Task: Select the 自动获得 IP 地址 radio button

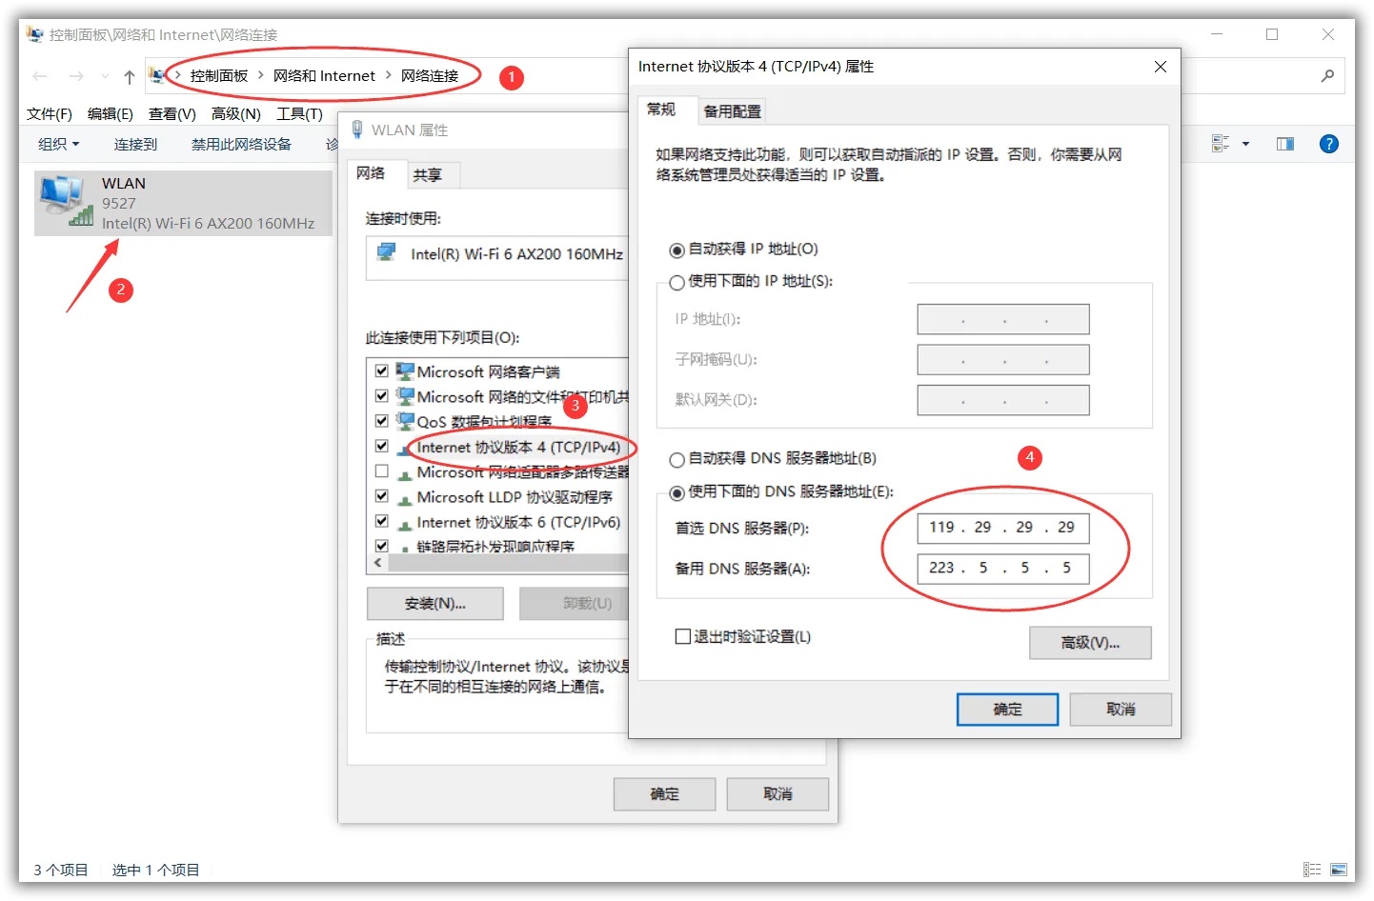Action: (676, 249)
